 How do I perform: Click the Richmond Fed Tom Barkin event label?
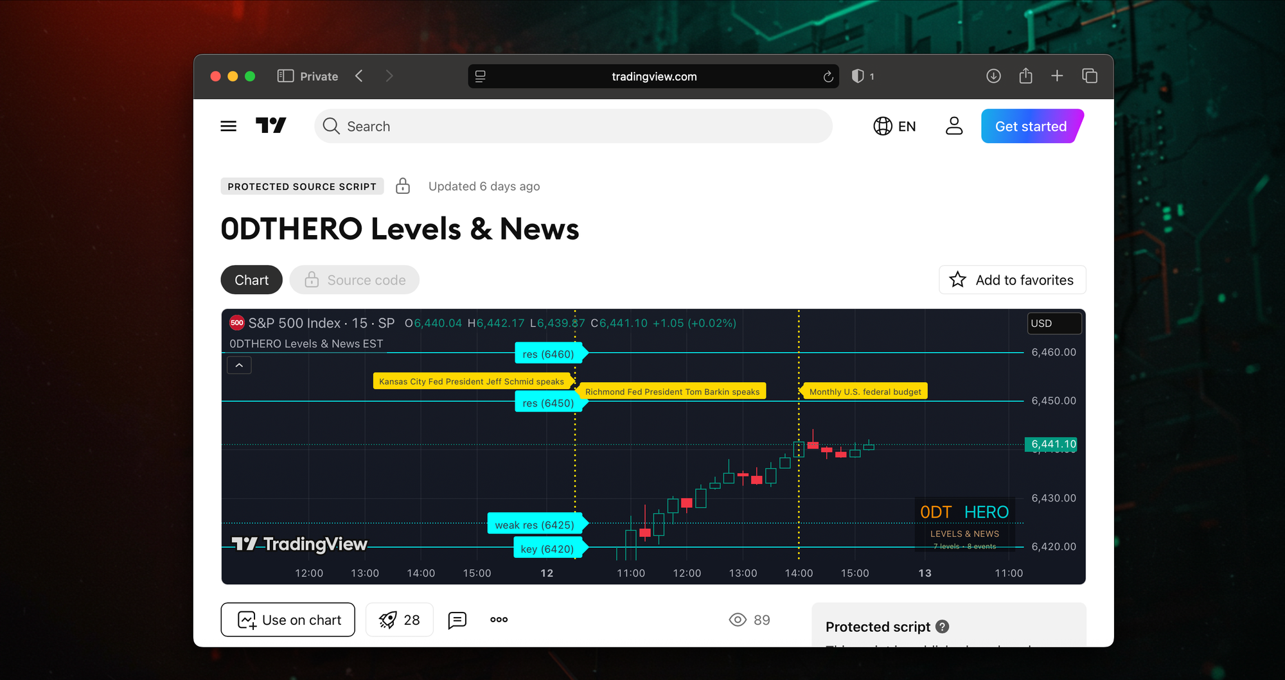672,392
